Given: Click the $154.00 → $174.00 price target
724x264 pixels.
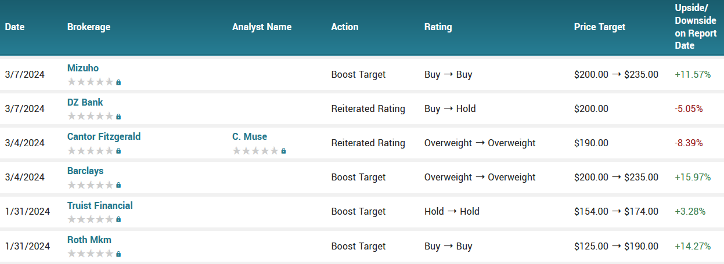Looking at the screenshot, I should [616, 211].
